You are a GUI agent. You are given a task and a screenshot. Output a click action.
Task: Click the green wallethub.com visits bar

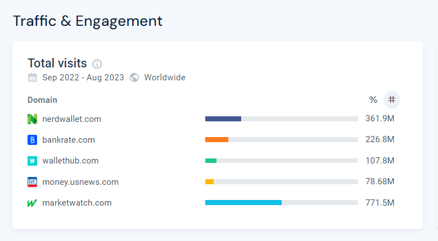211,161
